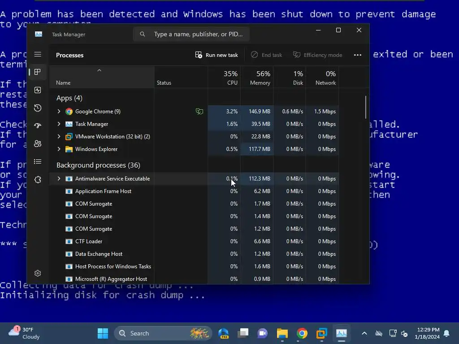The width and height of the screenshot is (459, 344).
Task: Select Microsoft (R) Aggregator Host row
Action: (x=194, y=279)
